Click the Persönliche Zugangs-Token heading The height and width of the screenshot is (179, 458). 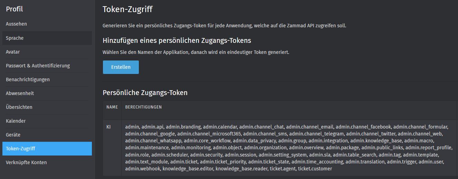[145, 93]
